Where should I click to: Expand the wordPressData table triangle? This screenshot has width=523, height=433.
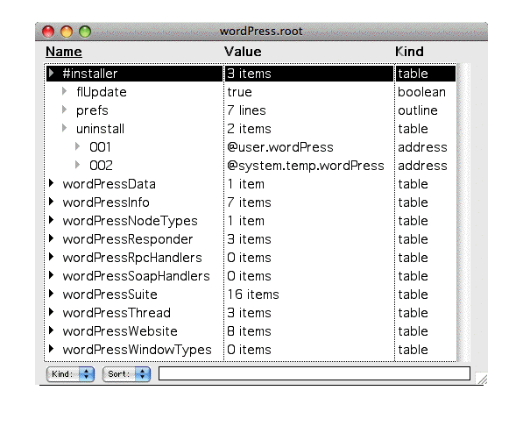(x=52, y=183)
